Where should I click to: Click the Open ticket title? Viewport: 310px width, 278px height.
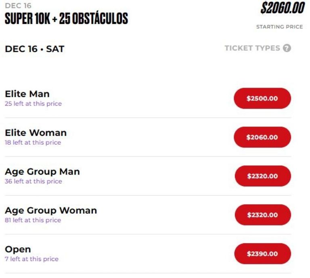coord(18,249)
